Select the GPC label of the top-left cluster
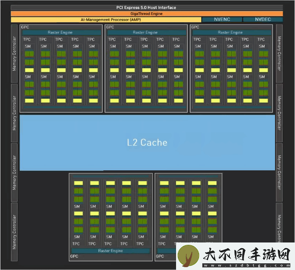 [25, 27]
